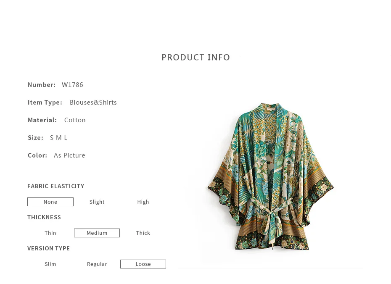This screenshot has height=284, width=391.
Task: Select None under Fabric Elasticity
Action: tap(50, 202)
